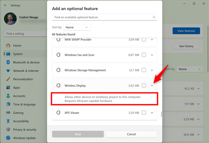Image resolution: width=209 pixels, height=143 pixels.
Task: Click the System monitor icon in sidebar
Action: coord(8,54)
